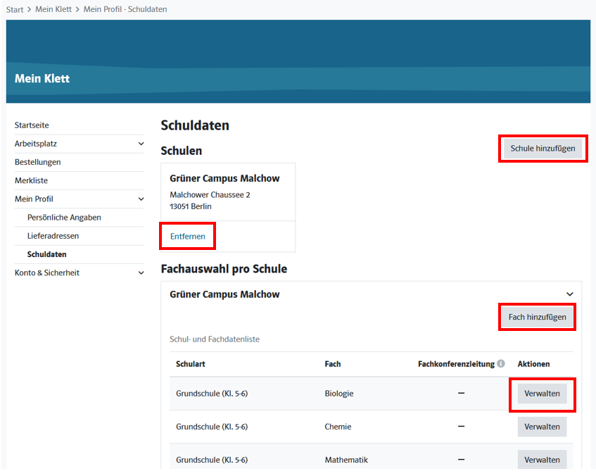Open Merkliste in the sidebar
Viewport: 596px width, 476px height.
coord(31,181)
